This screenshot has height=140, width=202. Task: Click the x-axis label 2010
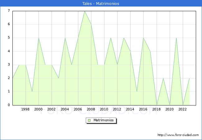click(104, 109)
